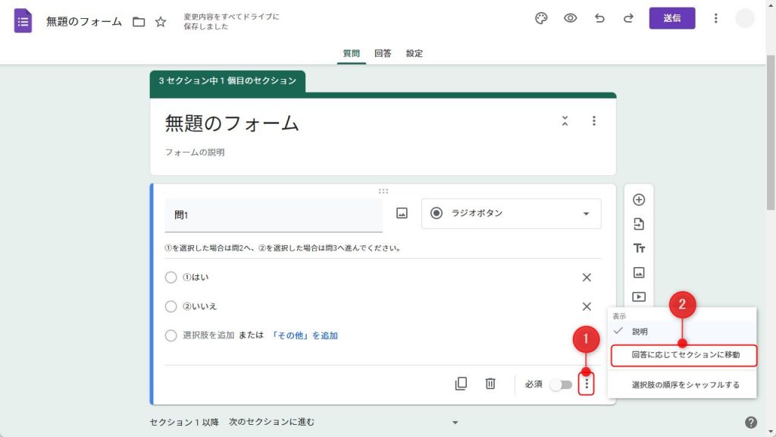Edit option text ②いいえ
Screen dimensions: 776x437
tap(199, 307)
